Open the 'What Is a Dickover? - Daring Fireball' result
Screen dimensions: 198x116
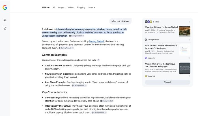coord(161,27)
